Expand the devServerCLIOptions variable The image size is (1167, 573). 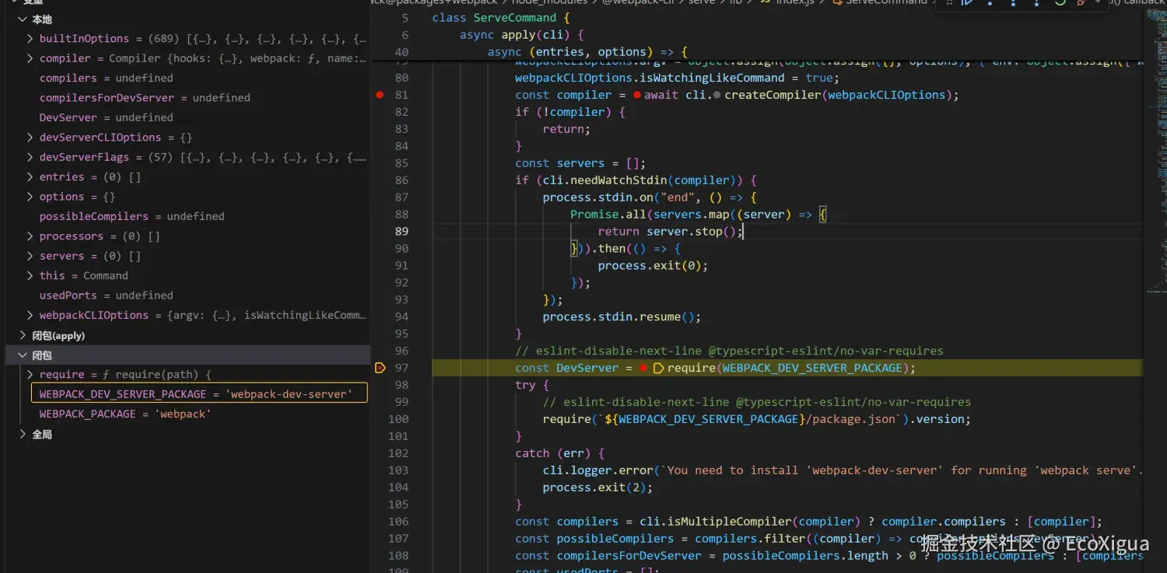30,138
